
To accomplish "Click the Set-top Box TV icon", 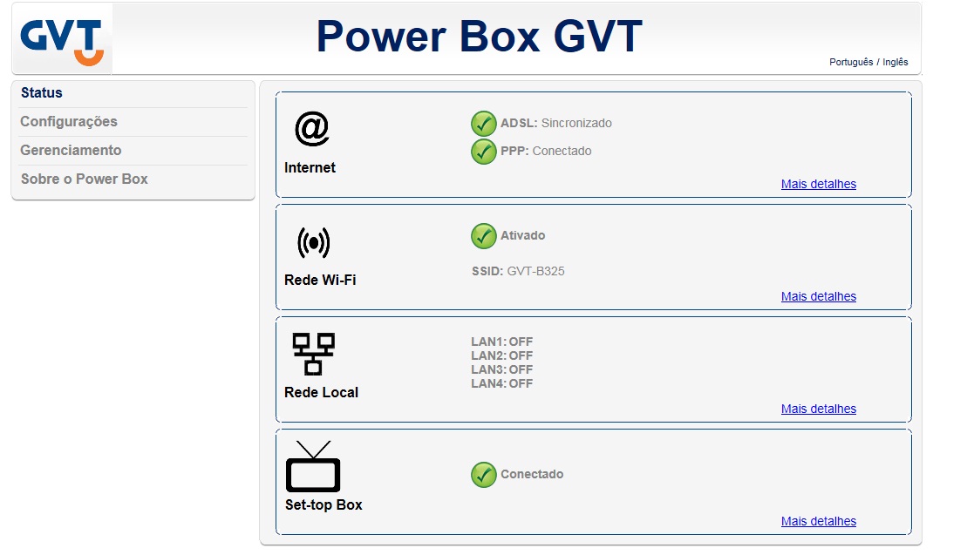I will pos(313,466).
